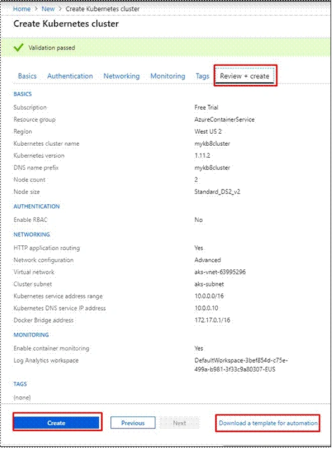Click the aks-subnet cluster subnet value

(x=209, y=284)
